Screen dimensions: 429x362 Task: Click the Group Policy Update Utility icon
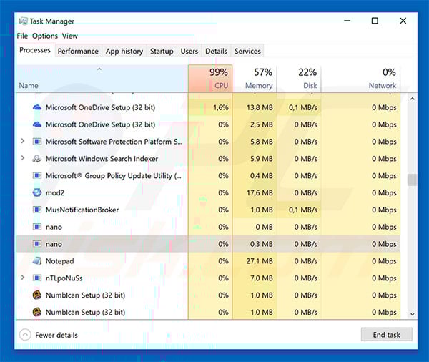(37, 175)
